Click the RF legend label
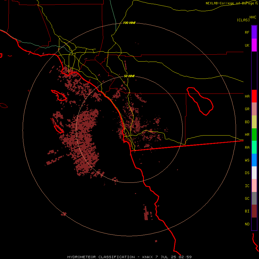This screenshot has width=259, height=259. [x=247, y=32]
